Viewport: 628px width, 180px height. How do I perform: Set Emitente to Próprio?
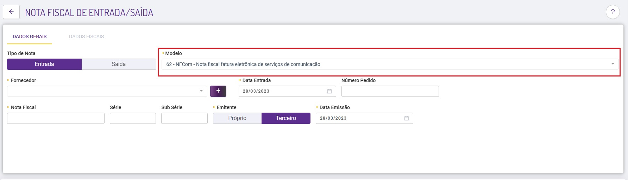click(237, 118)
